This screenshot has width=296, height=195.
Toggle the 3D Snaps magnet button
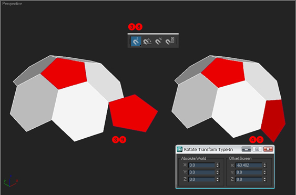[x=136, y=41]
